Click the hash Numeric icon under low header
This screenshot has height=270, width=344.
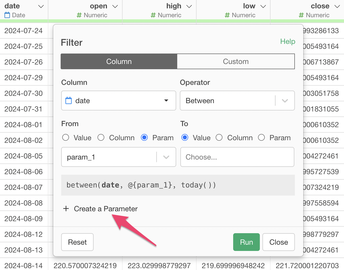coord(227,15)
